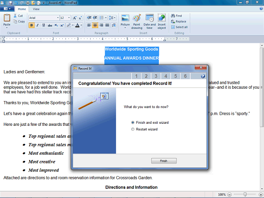Image resolution: width=264 pixels, height=198 pixels.
Task: Zoom out with minus button
Action: pyautogui.click(x=229, y=195)
